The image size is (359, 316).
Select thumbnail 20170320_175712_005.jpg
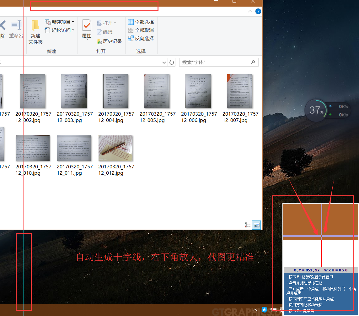(157, 91)
